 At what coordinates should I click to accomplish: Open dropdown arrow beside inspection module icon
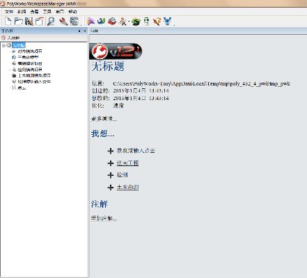click(129, 22)
